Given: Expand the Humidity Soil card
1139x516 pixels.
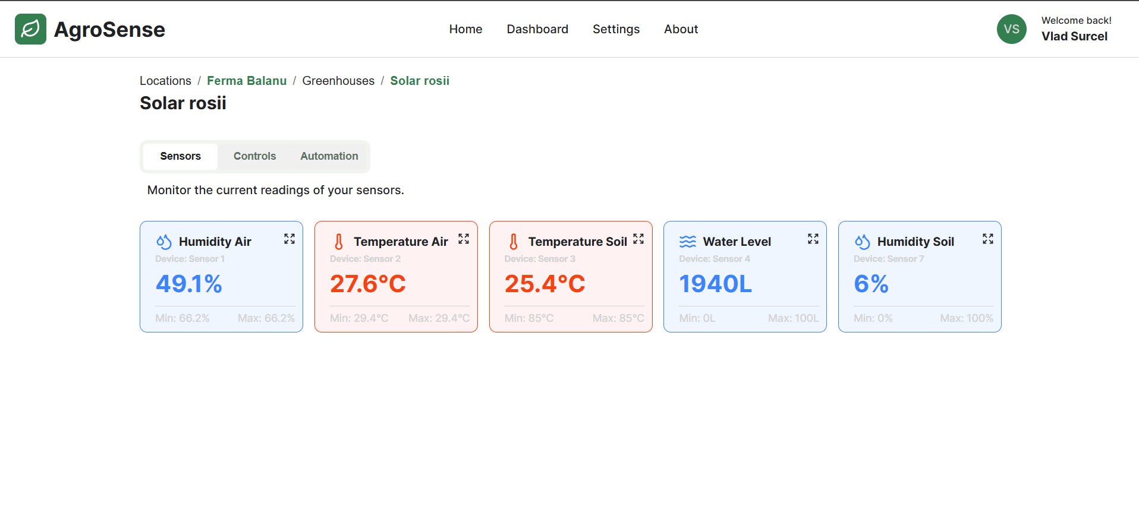Looking at the screenshot, I should [x=988, y=239].
